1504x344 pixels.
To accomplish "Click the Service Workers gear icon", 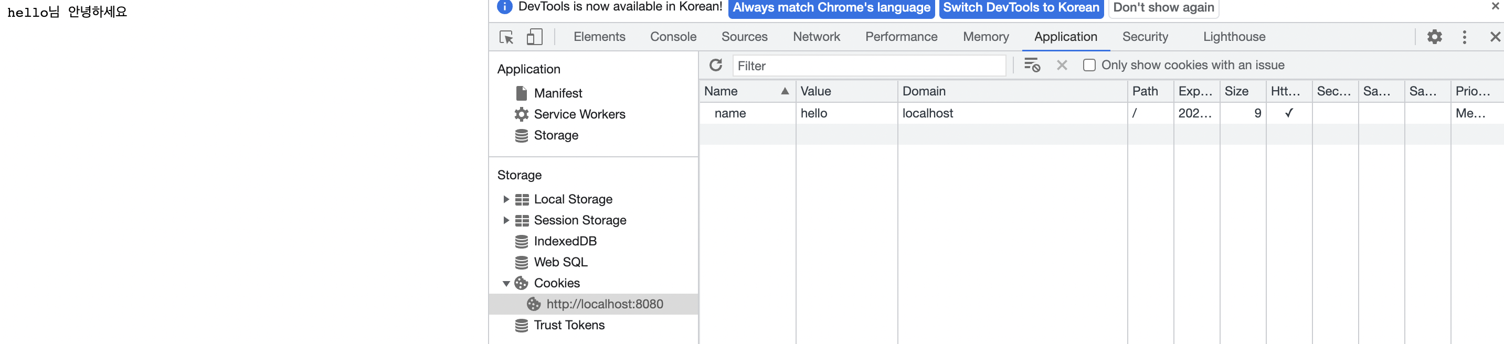I will coord(522,114).
